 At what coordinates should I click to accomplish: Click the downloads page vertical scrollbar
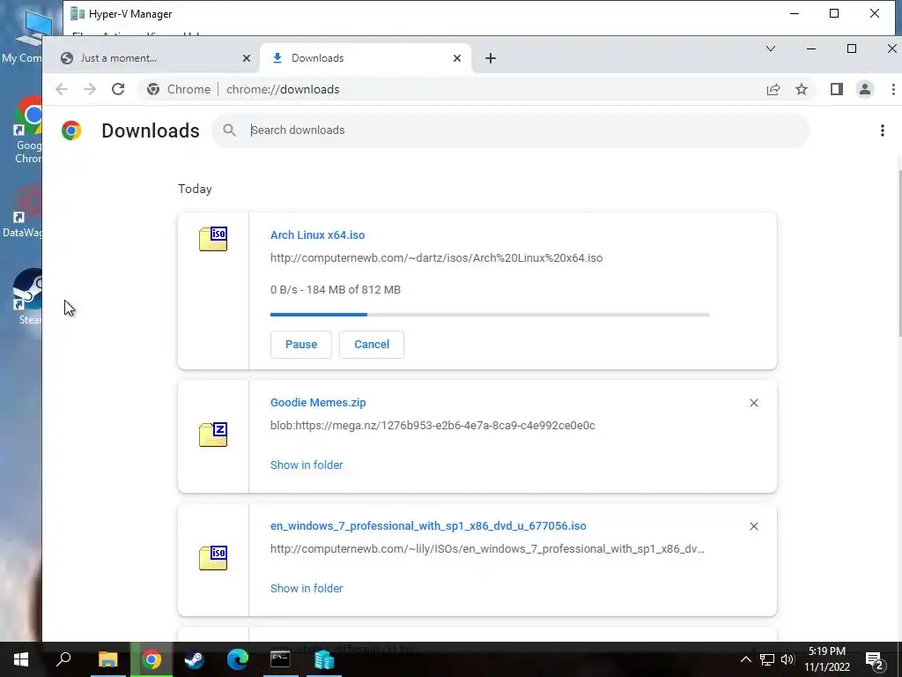[898, 253]
